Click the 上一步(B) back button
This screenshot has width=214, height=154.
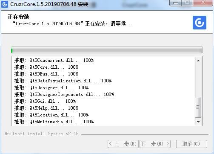[x=123, y=144]
